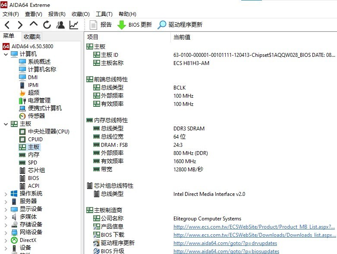Click the battery icon for 电源管理
Viewport: 337px width, 254px height.
[22, 101]
